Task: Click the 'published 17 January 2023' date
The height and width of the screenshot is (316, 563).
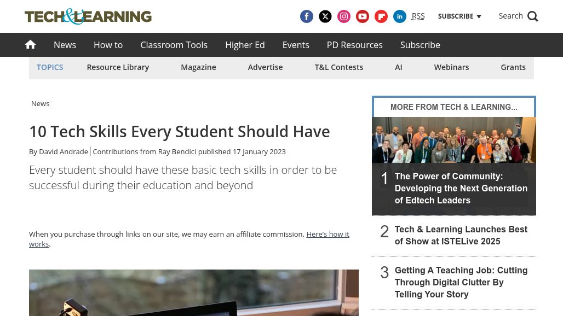Action: pyautogui.click(x=242, y=151)
